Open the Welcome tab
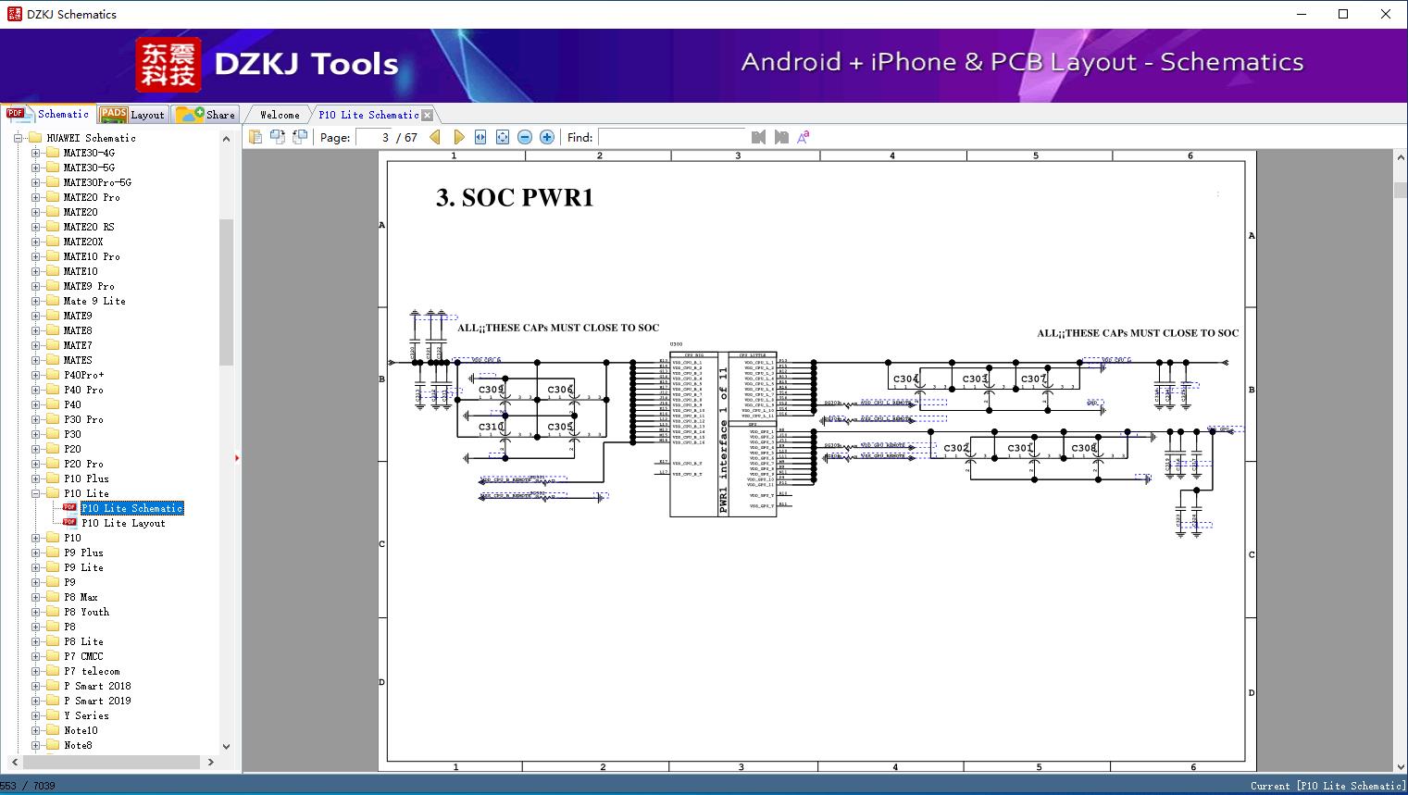This screenshot has width=1408, height=795. tap(280, 115)
